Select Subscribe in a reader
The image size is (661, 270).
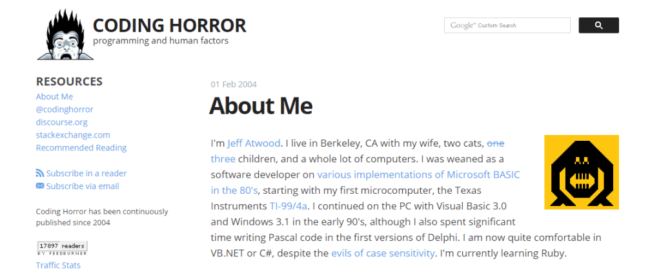pos(86,173)
